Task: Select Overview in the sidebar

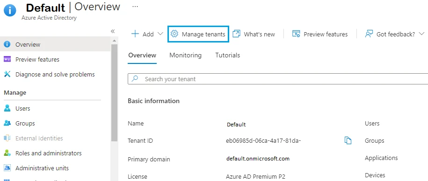Action: point(55,44)
